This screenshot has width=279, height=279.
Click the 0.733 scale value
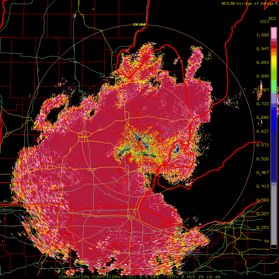point(263,104)
